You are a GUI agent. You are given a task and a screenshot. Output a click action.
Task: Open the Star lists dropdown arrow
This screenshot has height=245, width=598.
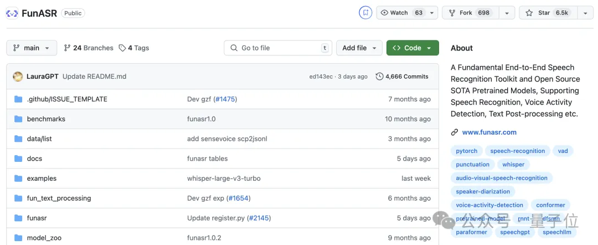click(585, 13)
